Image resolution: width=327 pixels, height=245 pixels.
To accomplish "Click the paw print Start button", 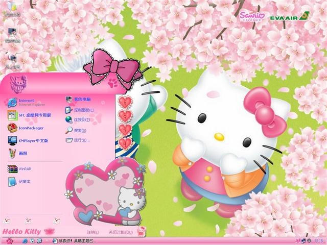I will pos(10,241).
